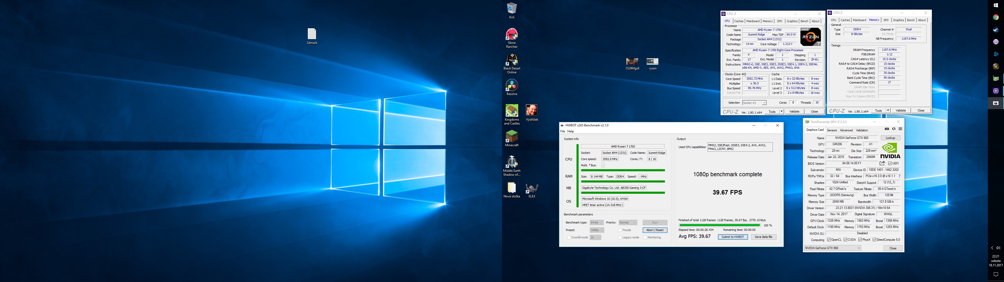Open the Slime Rancher desktop shortcut
The height and width of the screenshot is (282, 1004).
511,38
